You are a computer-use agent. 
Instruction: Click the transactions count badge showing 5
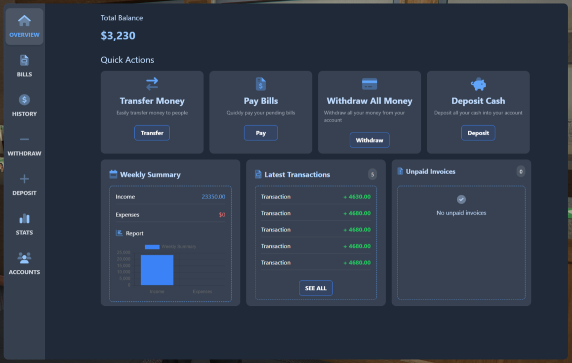pyautogui.click(x=372, y=174)
